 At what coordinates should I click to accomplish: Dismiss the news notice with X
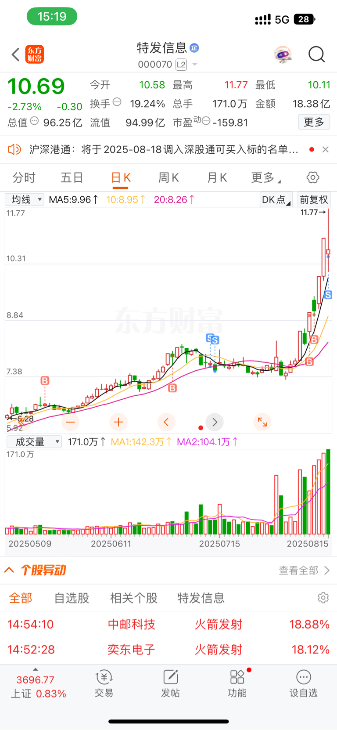pyautogui.click(x=326, y=150)
